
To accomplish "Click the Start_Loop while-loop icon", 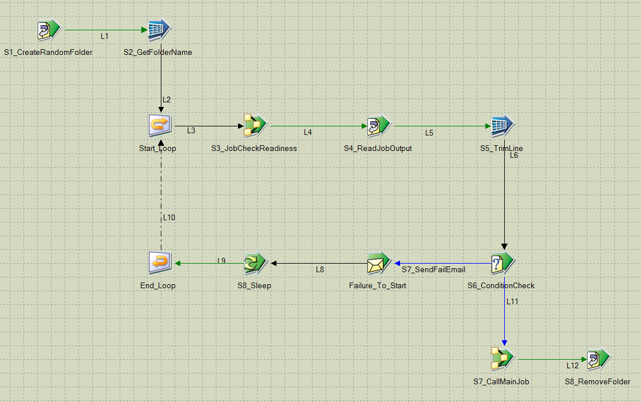I will tap(159, 125).
